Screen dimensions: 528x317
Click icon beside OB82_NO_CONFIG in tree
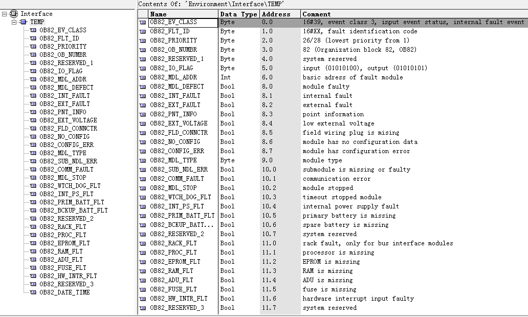[x=33, y=137]
